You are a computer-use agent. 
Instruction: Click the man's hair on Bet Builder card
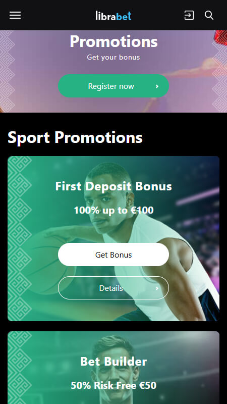[x=113, y=346]
